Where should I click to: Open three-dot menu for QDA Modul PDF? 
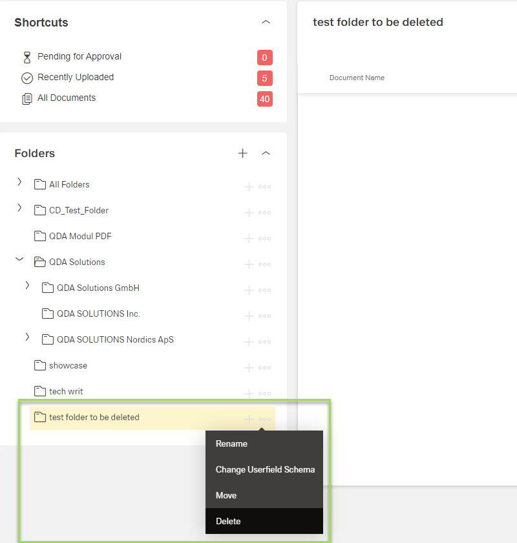[264, 239]
